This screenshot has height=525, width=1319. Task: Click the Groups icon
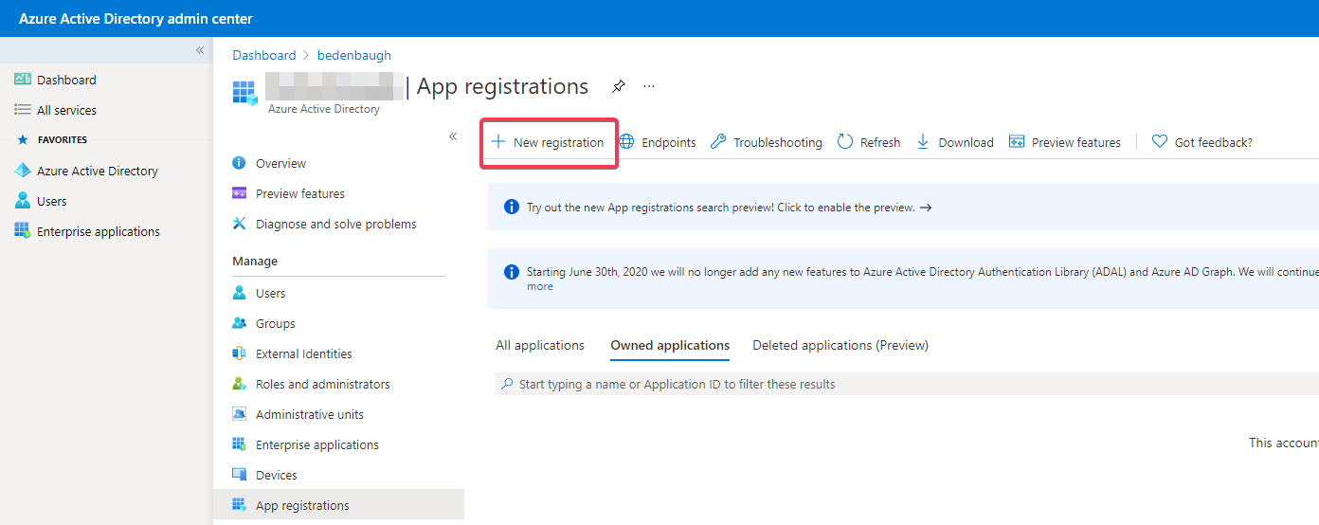coord(239,323)
